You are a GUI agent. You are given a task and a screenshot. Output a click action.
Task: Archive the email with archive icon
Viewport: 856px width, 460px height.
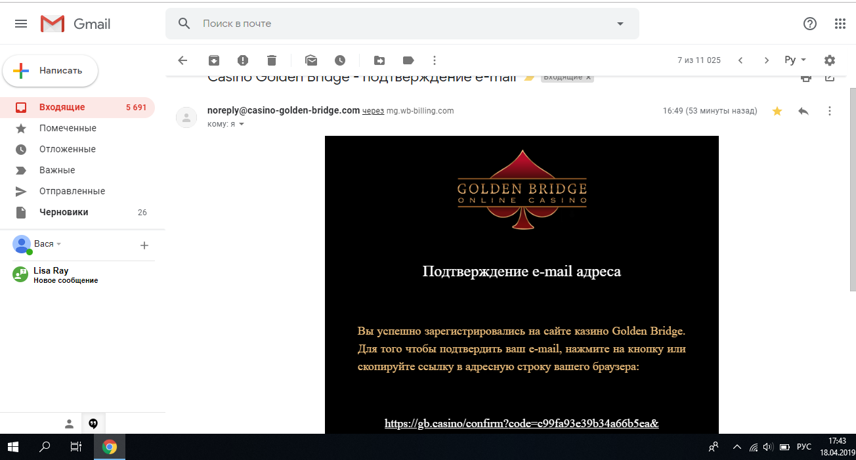214,60
